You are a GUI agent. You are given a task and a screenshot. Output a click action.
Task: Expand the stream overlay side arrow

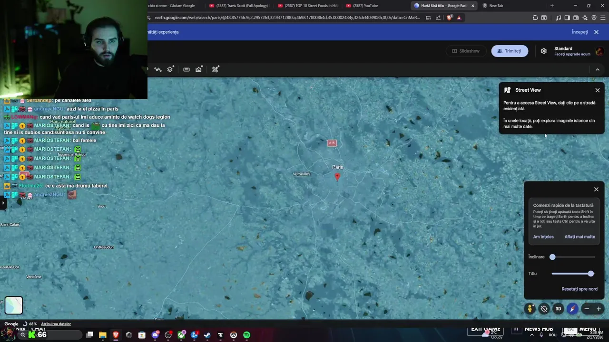coord(3,203)
